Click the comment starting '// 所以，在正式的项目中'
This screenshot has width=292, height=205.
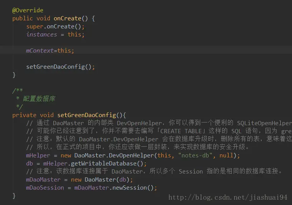[x=138, y=147]
